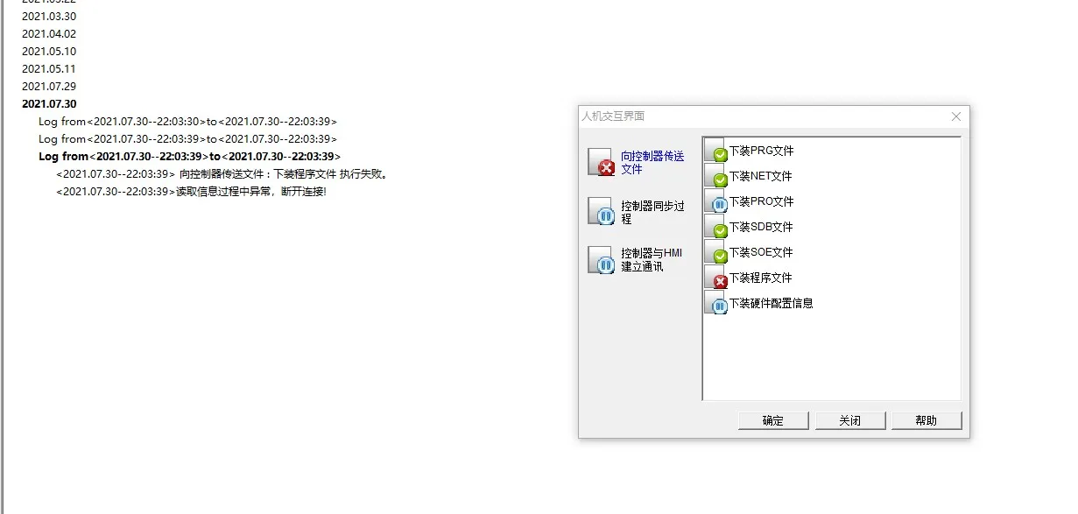Select the bold 2021.07.30 log date
1078x514 pixels.
coord(49,103)
